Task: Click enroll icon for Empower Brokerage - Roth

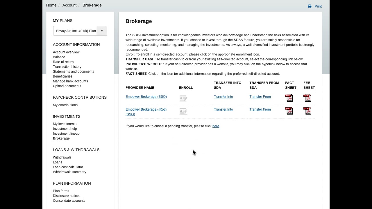Action: coord(183,111)
